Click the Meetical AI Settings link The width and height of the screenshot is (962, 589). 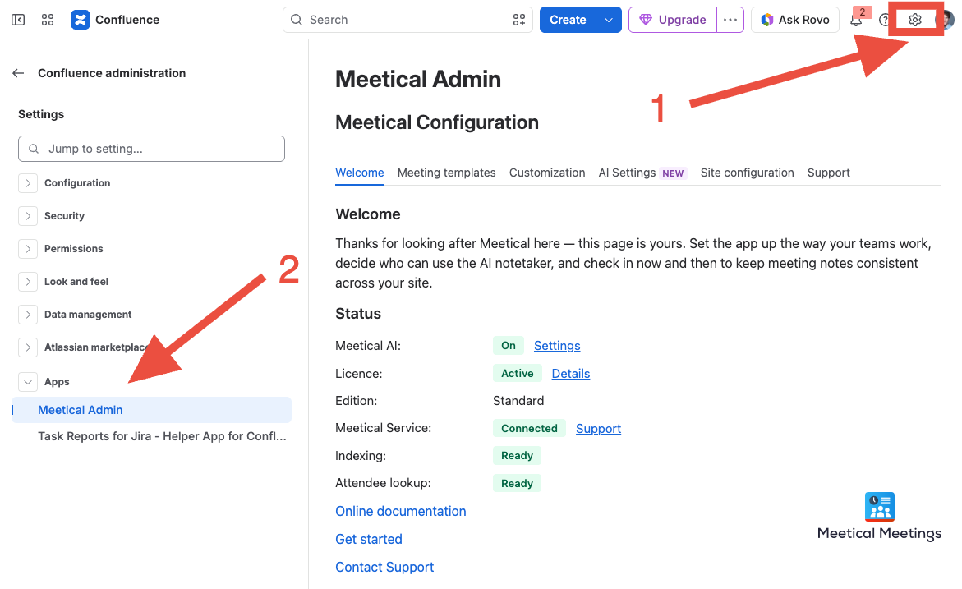pos(557,345)
